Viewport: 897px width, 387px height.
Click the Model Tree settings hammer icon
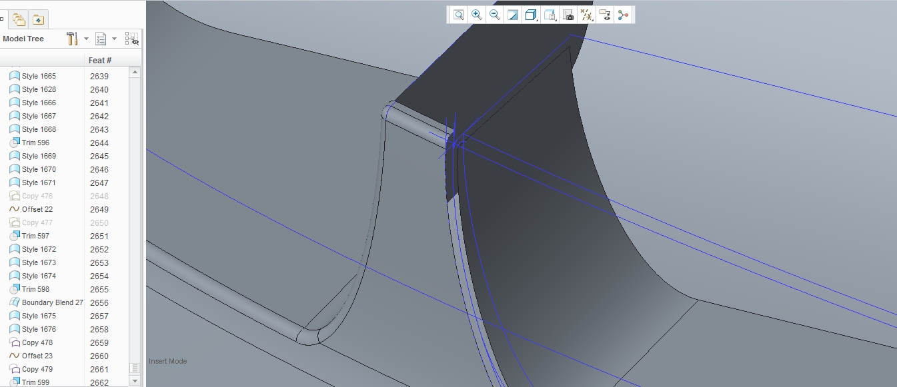(x=73, y=39)
